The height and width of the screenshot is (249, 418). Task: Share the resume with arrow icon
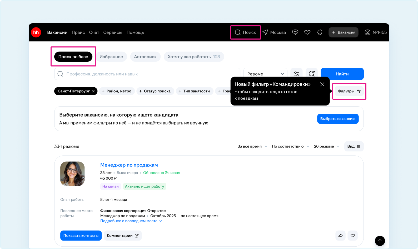pyautogui.click(x=341, y=236)
